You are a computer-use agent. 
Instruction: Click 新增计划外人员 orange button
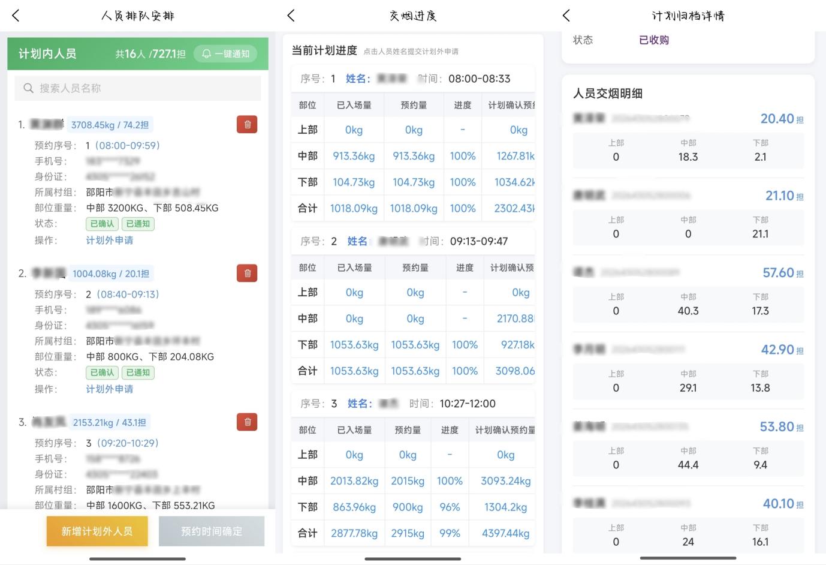[x=97, y=531]
